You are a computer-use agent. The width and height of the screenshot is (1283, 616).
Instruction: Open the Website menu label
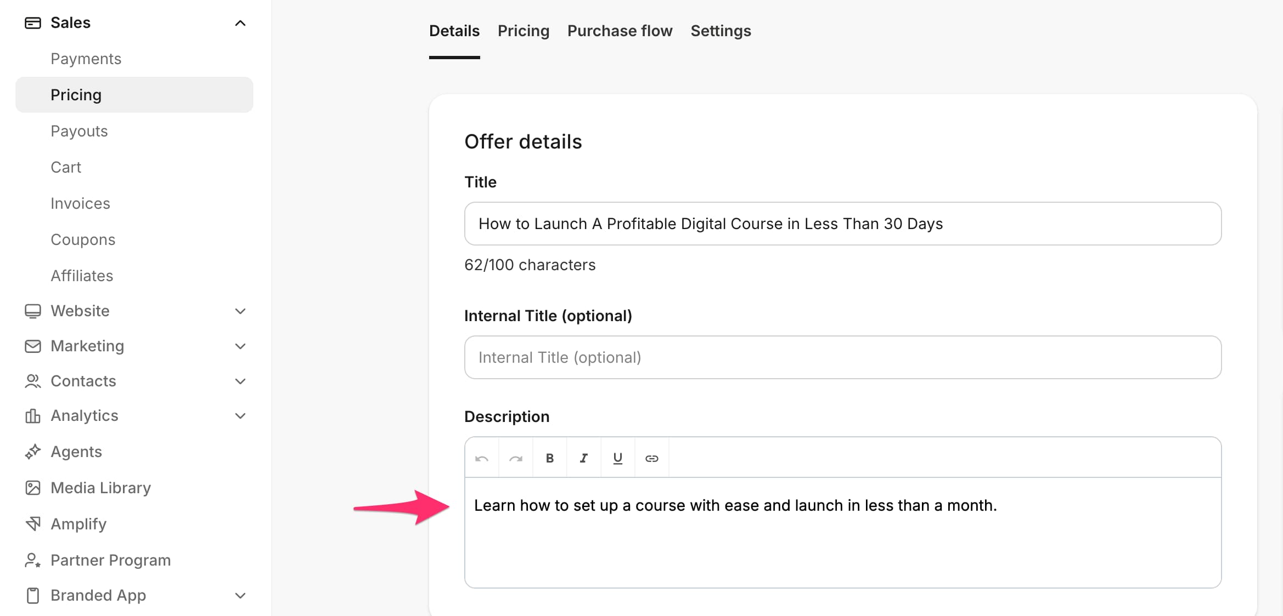[80, 311]
